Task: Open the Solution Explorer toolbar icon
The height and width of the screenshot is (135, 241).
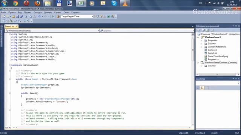Action: click(97, 16)
